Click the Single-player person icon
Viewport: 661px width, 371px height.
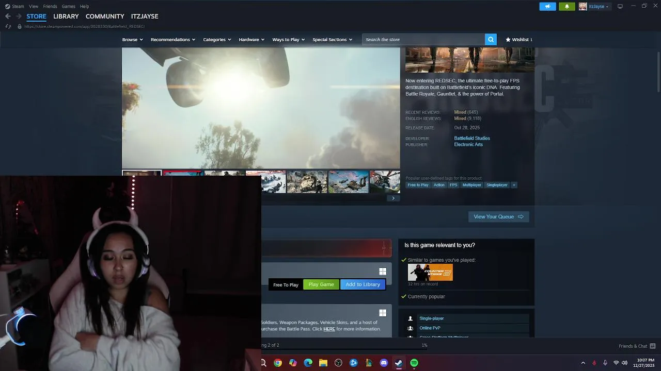point(411,318)
